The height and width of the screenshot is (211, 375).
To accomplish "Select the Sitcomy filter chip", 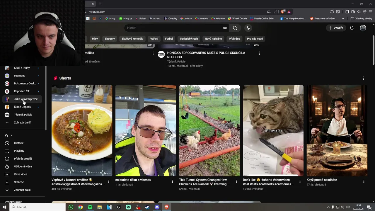I will (x=110, y=39).
